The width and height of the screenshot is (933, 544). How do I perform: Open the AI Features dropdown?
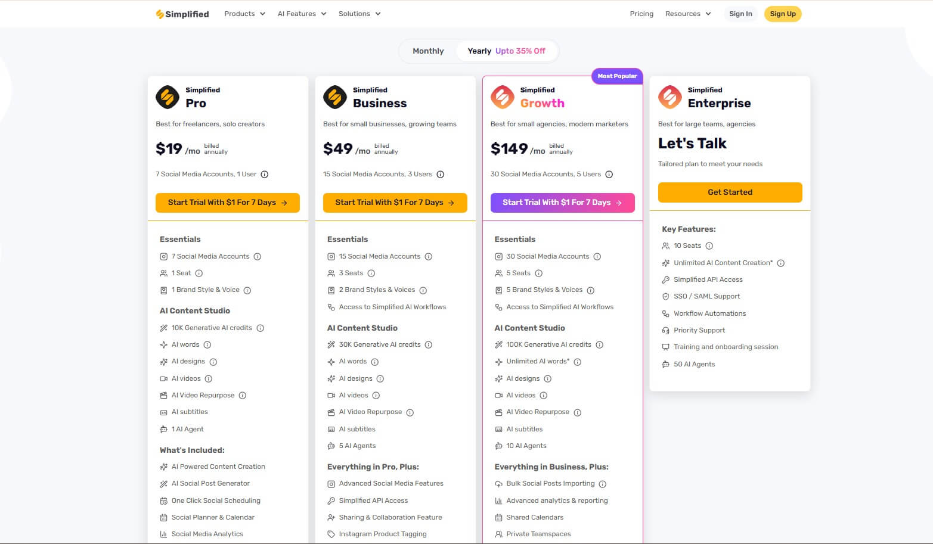click(302, 14)
